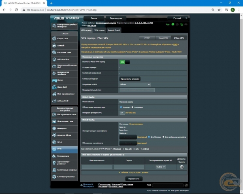Open Adaptive QoS in the sidebar
The width and height of the screenshot is (243, 194).
(64, 66)
